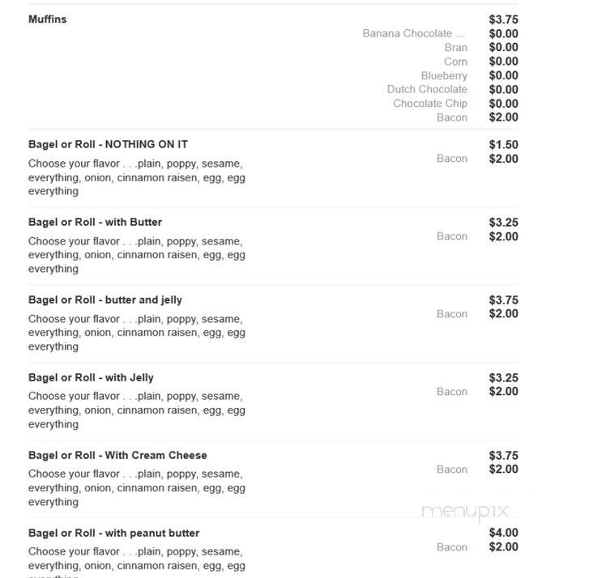Open Bagel or Roll - With Cream Cheese
The image size is (610, 578).
[x=118, y=455]
